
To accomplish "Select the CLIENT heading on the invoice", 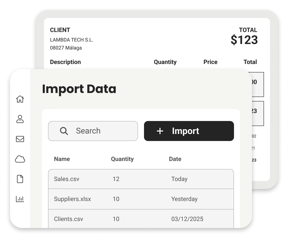I will 60,30.
